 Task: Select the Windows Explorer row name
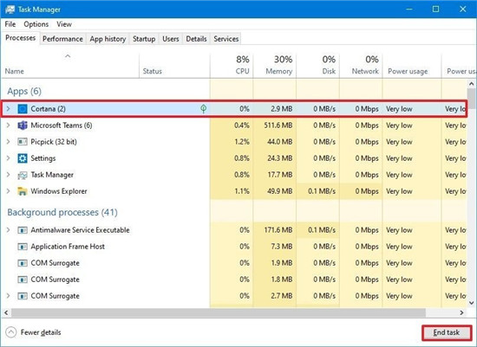pos(59,191)
